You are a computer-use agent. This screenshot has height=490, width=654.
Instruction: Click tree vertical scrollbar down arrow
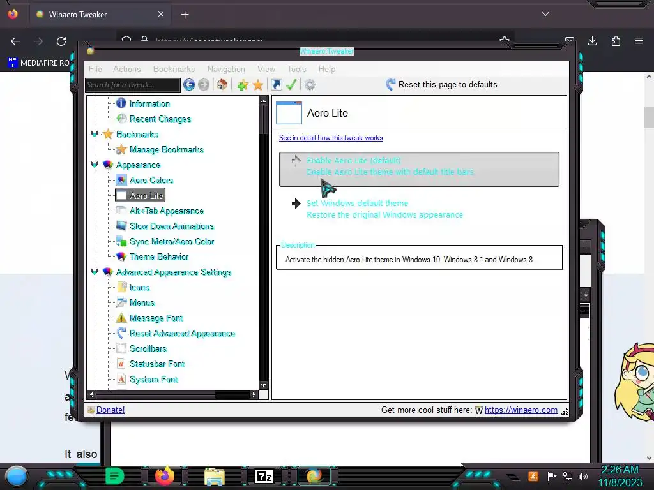pyautogui.click(x=263, y=385)
